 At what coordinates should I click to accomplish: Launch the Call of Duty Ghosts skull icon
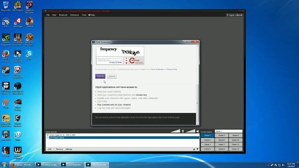[6, 88]
